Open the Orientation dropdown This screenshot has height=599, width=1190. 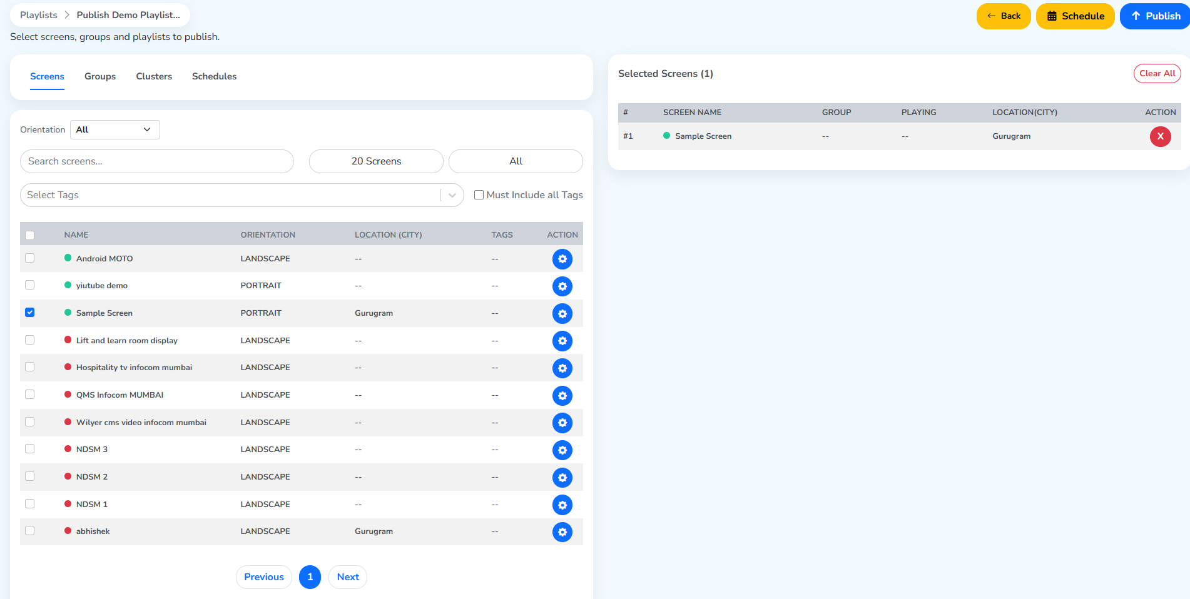(115, 129)
